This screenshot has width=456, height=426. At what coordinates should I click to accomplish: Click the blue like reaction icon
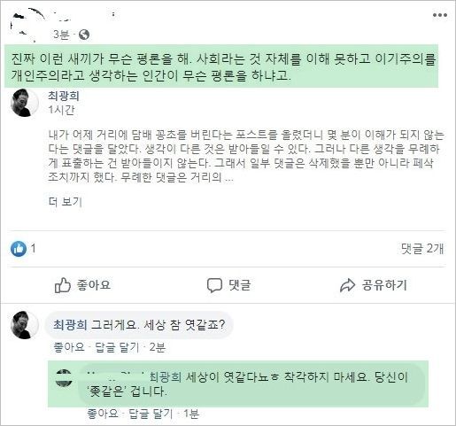click(19, 249)
